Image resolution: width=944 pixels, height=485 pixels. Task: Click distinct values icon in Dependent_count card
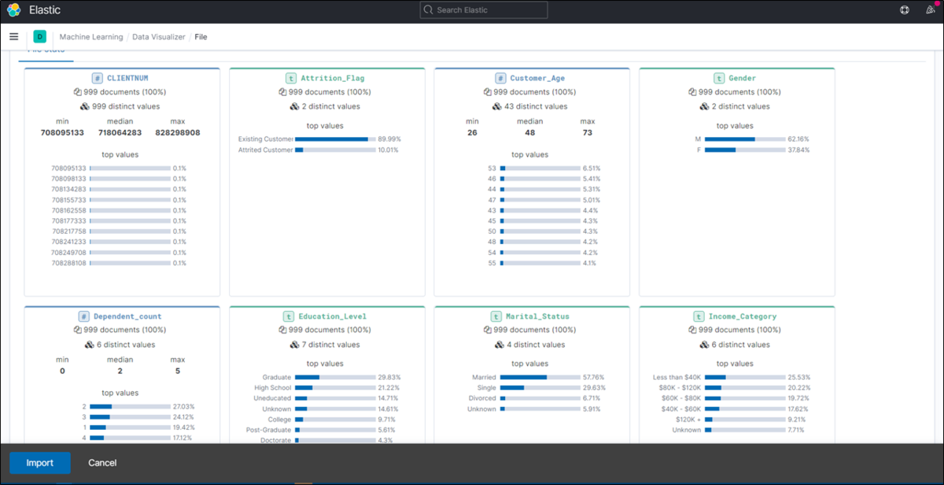(89, 344)
